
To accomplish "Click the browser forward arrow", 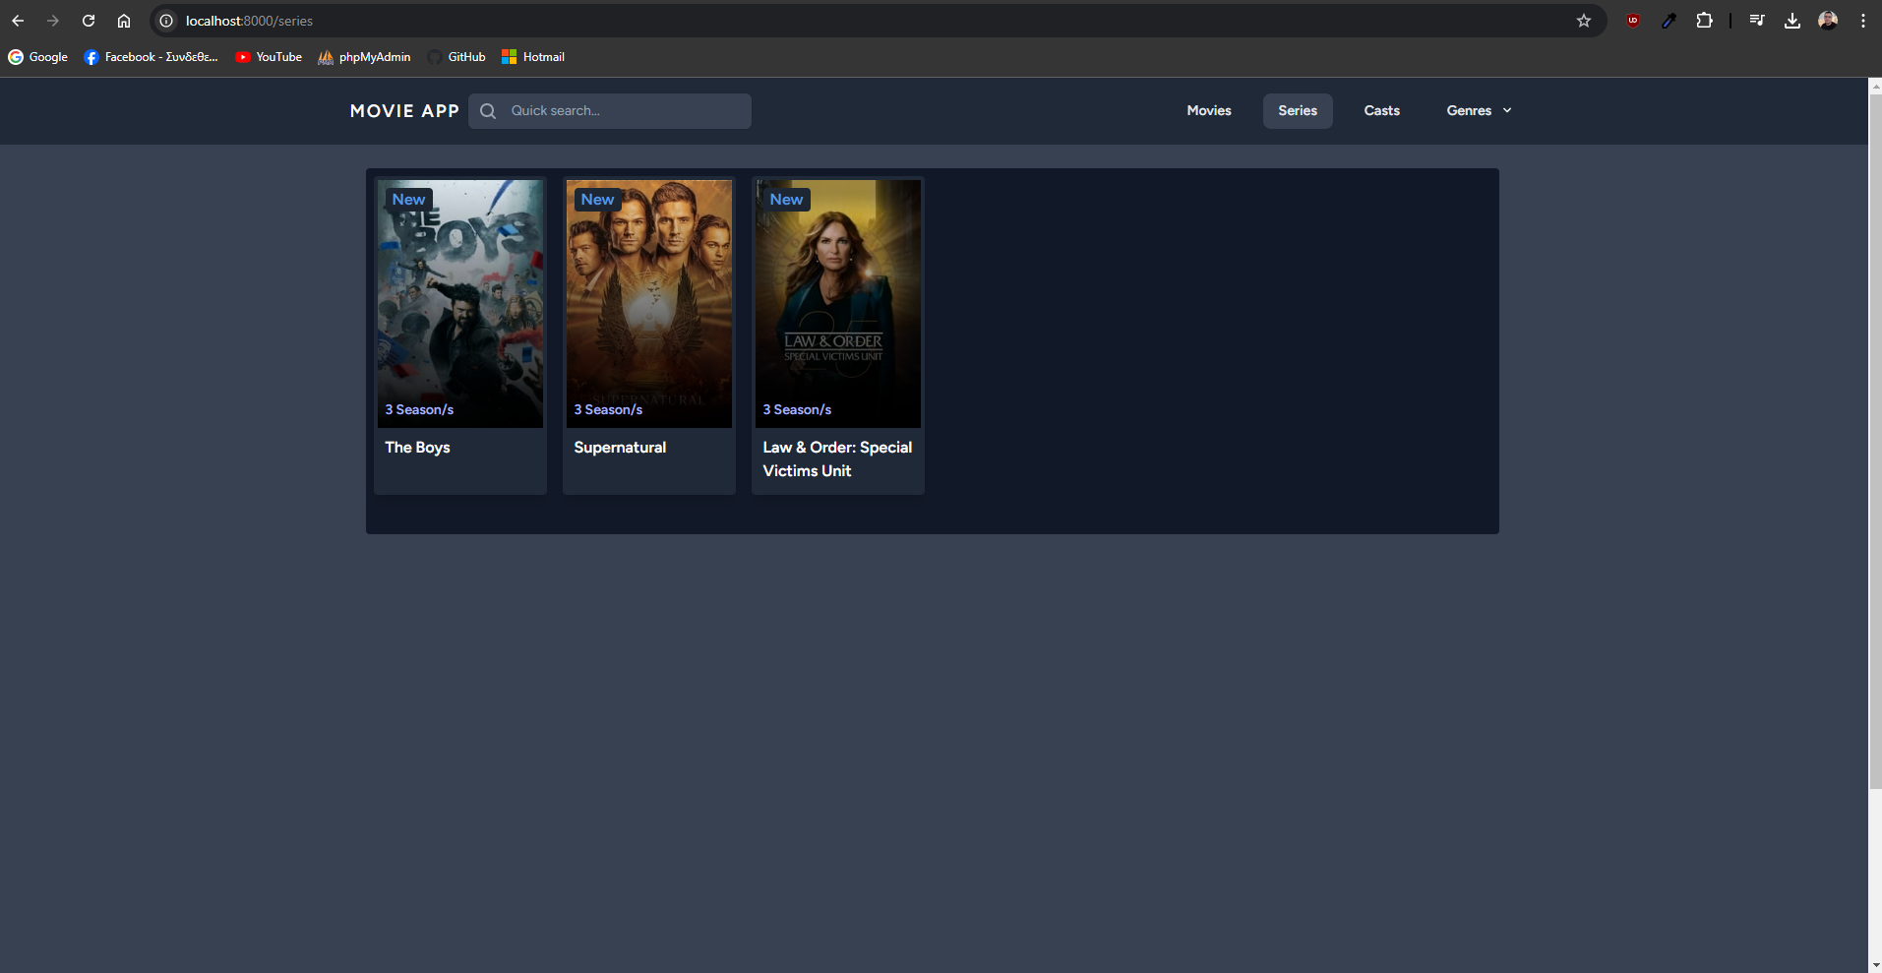I will (53, 21).
